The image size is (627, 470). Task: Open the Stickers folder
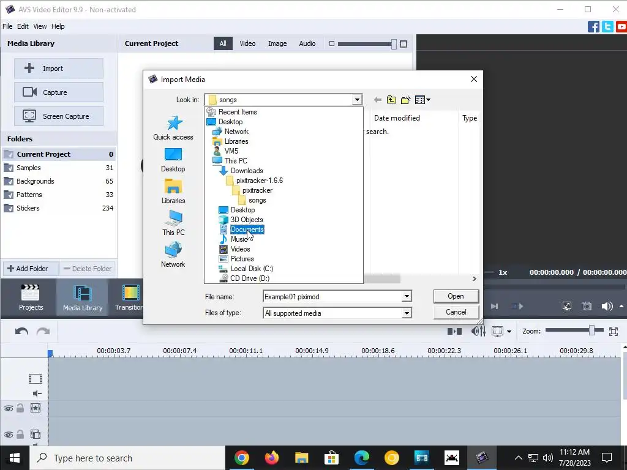[58, 208]
